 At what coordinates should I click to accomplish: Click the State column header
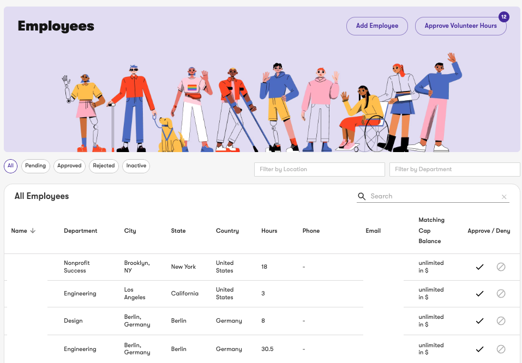click(x=178, y=231)
